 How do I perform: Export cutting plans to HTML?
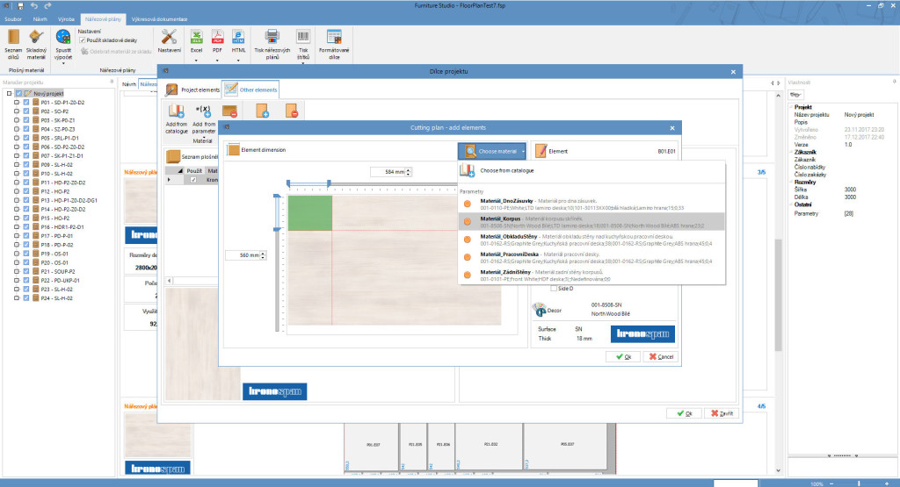(x=238, y=41)
